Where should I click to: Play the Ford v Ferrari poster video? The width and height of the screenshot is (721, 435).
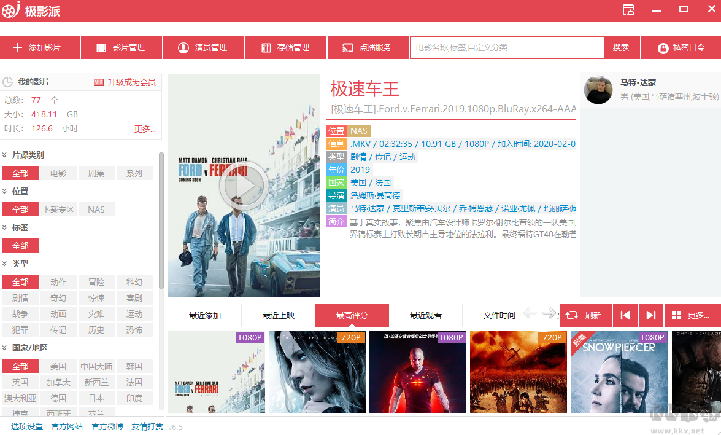(244, 186)
